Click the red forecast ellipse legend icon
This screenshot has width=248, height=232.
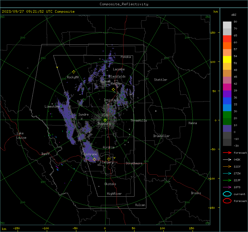pyautogui.click(x=227, y=201)
